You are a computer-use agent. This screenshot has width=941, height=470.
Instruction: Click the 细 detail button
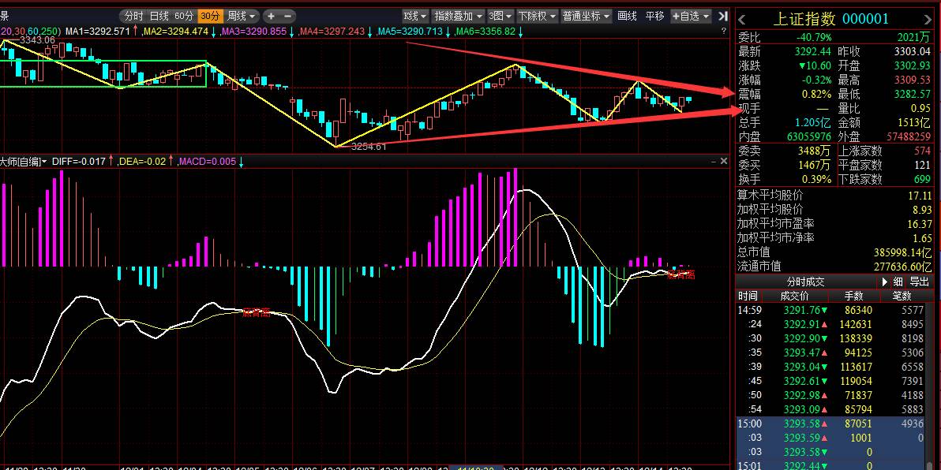click(898, 282)
